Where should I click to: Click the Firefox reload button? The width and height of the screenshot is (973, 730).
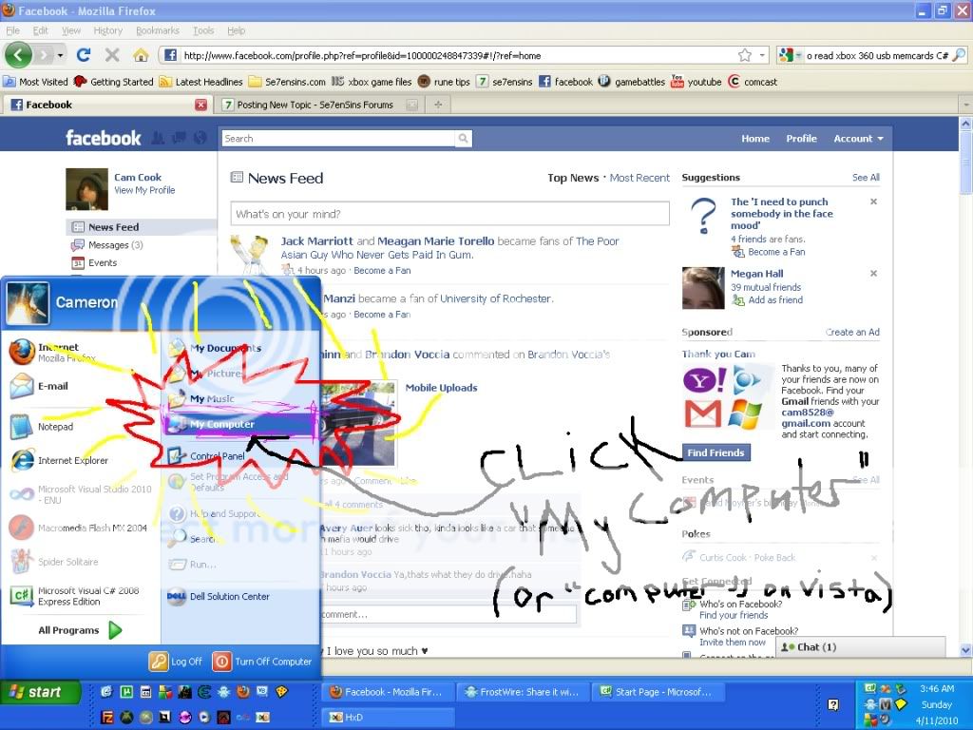tap(84, 55)
